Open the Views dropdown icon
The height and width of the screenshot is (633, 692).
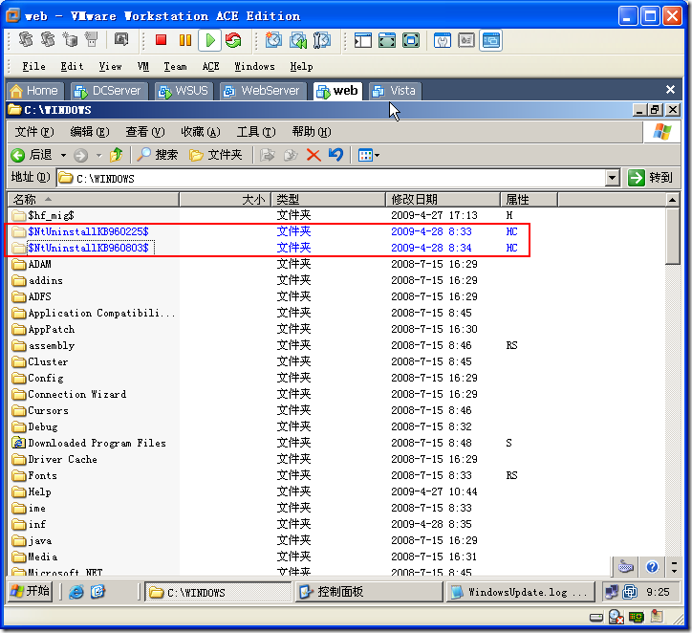pyautogui.click(x=369, y=155)
